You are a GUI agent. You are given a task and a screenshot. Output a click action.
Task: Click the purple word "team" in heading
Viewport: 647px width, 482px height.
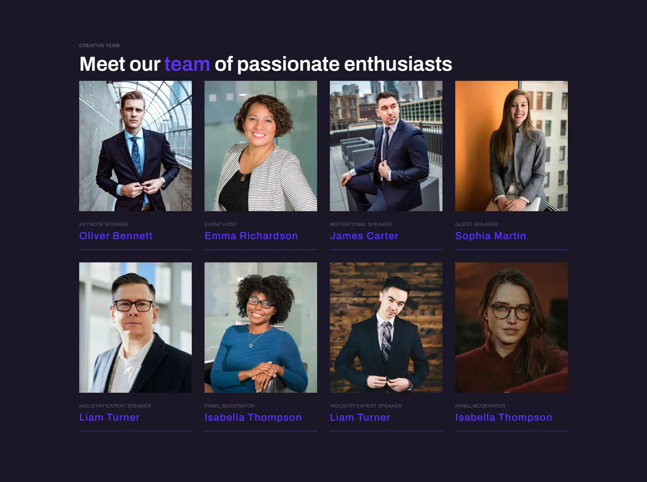187,64
